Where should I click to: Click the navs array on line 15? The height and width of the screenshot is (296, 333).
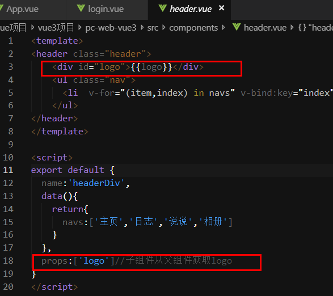pos(147,222)
